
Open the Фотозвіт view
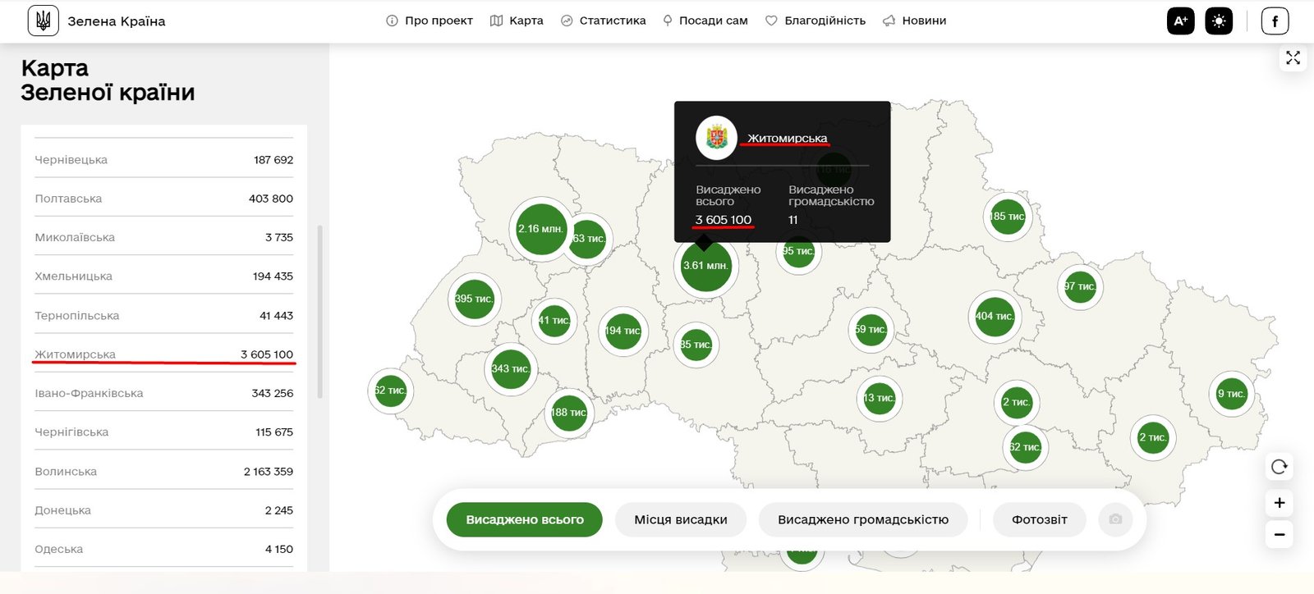[x=1040, y=519]
